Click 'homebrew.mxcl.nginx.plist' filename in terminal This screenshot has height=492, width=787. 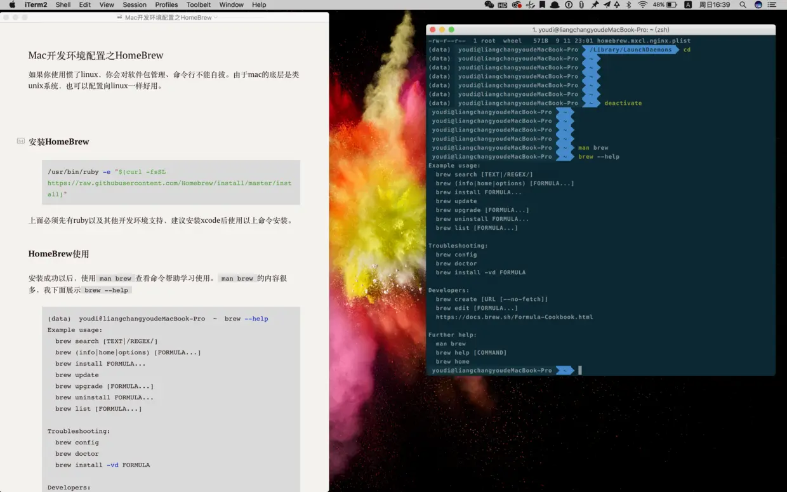(x=644, y=41)
